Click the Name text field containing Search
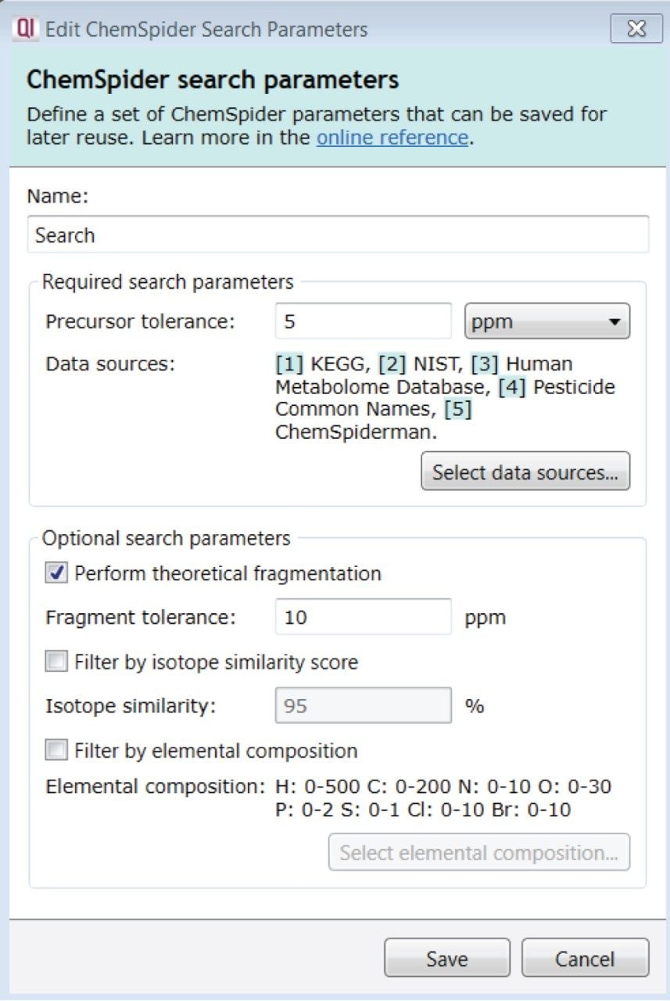Viewport: 670px width, 1001px height. coord(338,235)
